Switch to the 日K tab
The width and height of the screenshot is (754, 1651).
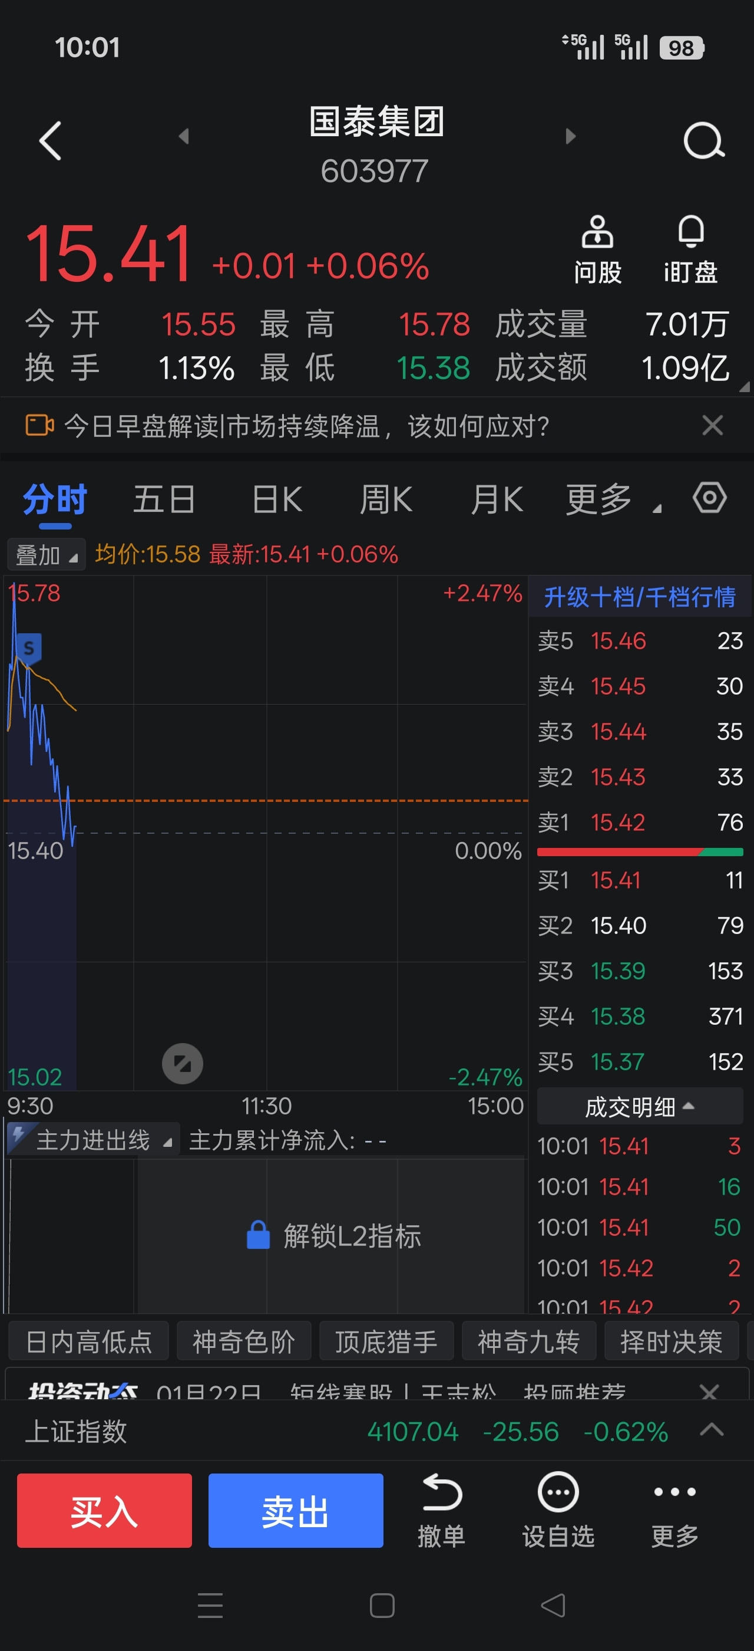[277, 499]
